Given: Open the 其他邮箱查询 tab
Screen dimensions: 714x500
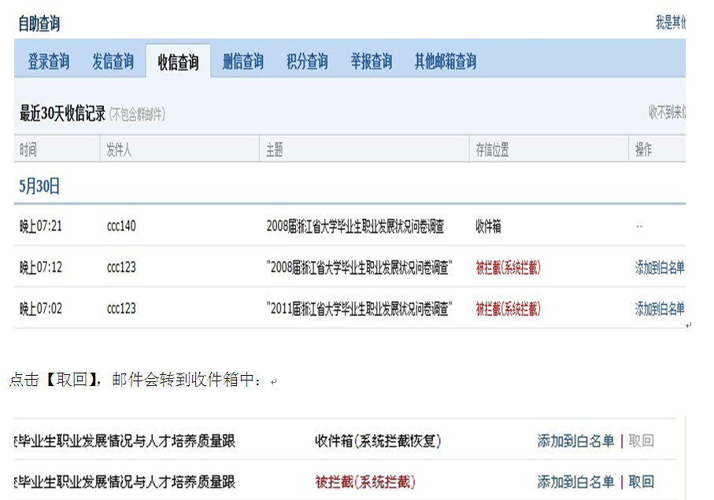Looking at the screenshot, I should click(x=446, y=61).
